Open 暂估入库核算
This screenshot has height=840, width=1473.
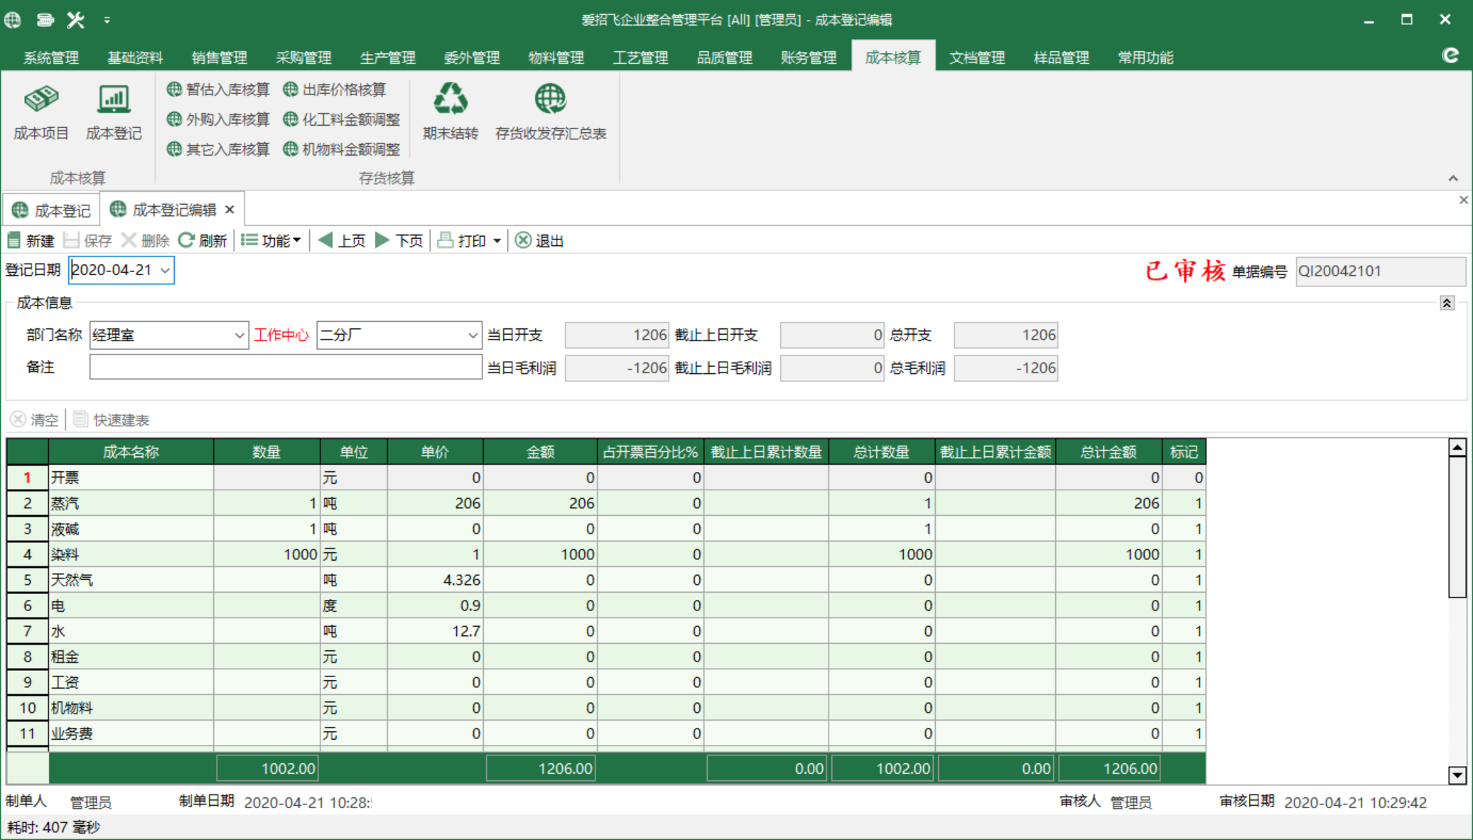pos(218,90)
